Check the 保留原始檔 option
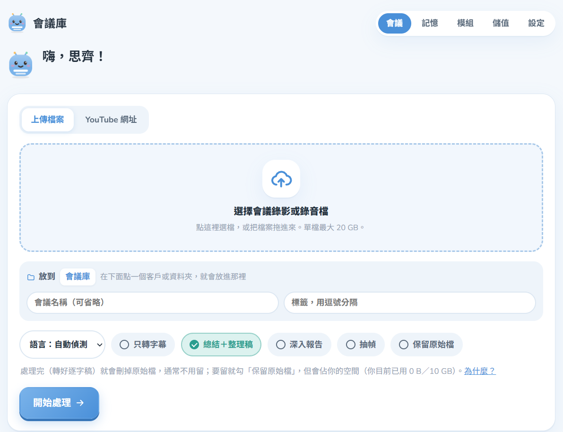Image resolution: width=563 pixels, height=432 pixels. 426,345
